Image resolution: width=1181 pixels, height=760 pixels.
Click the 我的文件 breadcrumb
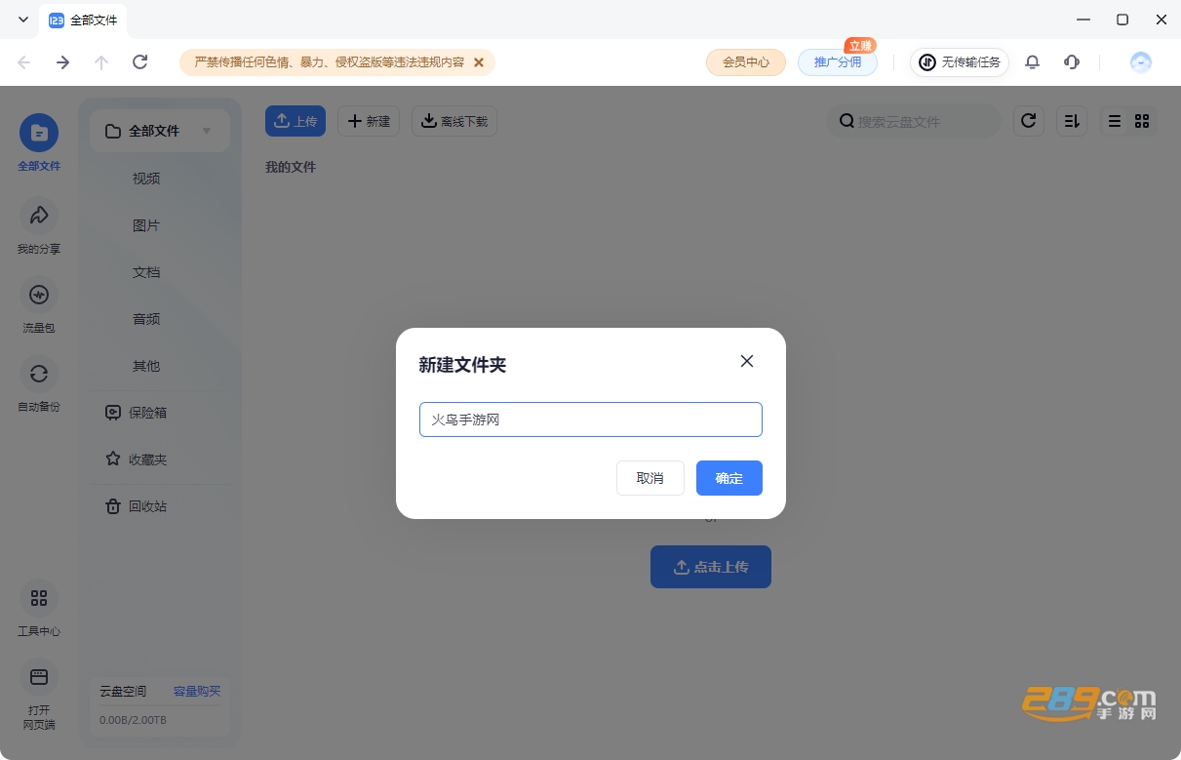tap(291, 167)
